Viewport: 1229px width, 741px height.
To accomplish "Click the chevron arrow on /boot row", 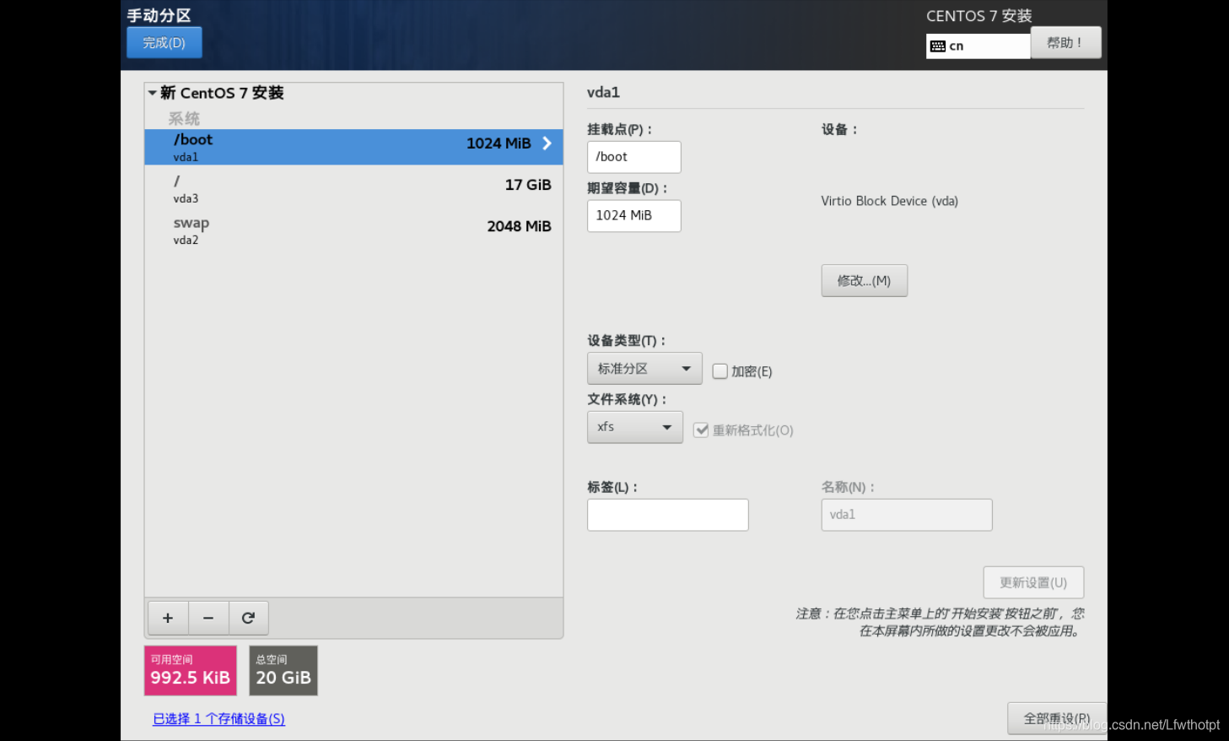I will click(x=547, y=143).
